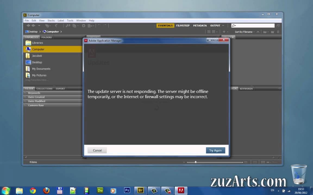
Task: Toggle ascending sort order arrow
Action: (258, 32)
